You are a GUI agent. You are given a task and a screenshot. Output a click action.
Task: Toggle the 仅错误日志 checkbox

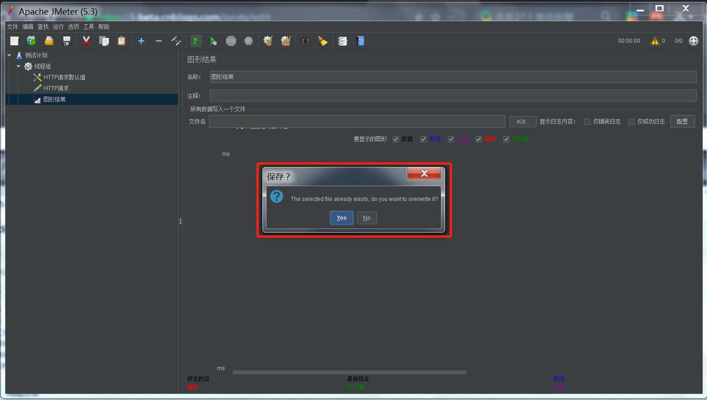tap(587, 122)
